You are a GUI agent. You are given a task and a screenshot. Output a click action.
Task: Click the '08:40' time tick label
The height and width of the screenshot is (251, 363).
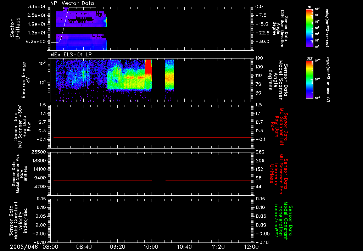tap(84, 247)
